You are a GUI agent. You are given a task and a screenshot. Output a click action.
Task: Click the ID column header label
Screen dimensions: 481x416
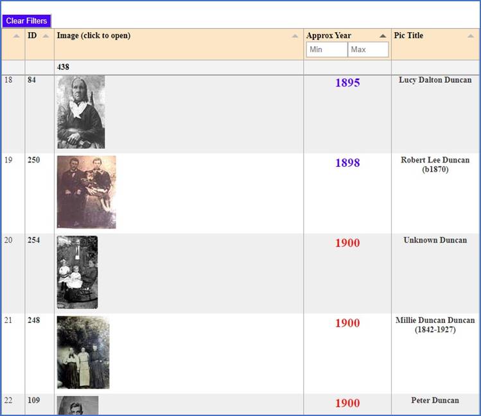pyautogui.click(x=32, y=35)
